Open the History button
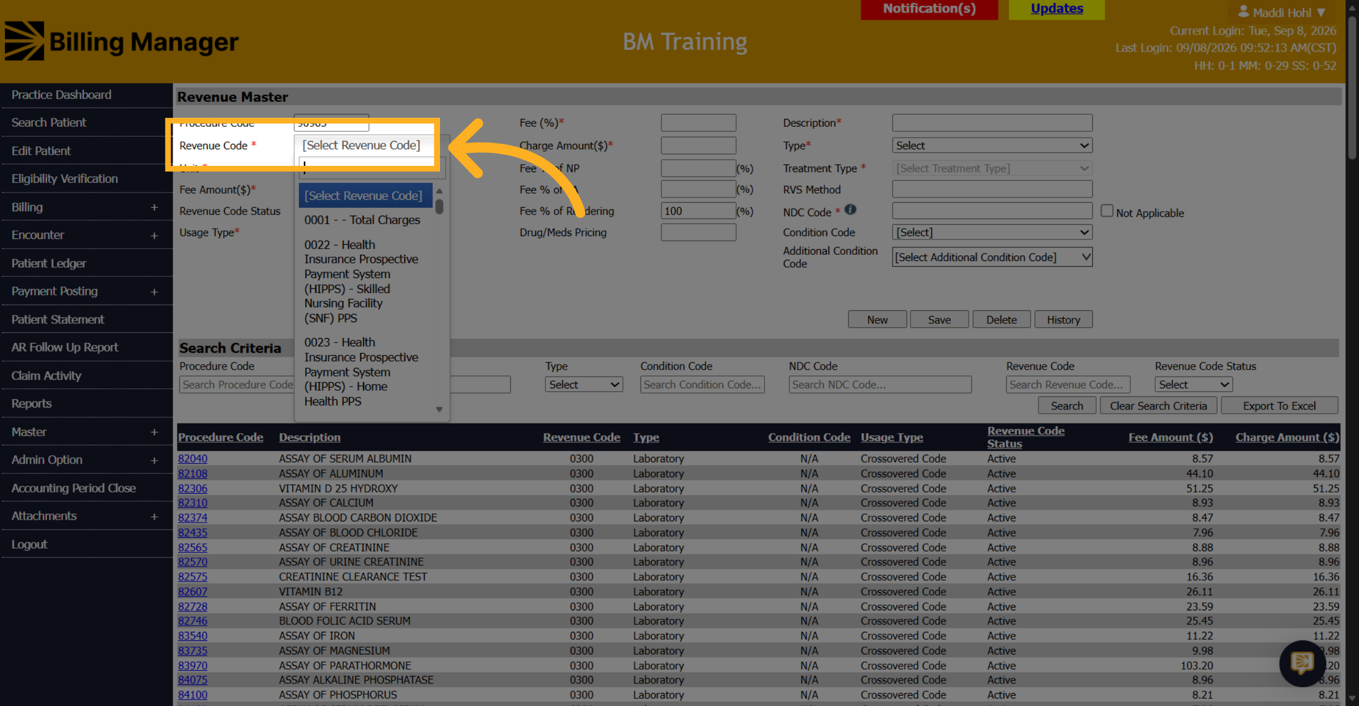Image resolution: width=1359 pixels, height=706 pixels. 1063,319
